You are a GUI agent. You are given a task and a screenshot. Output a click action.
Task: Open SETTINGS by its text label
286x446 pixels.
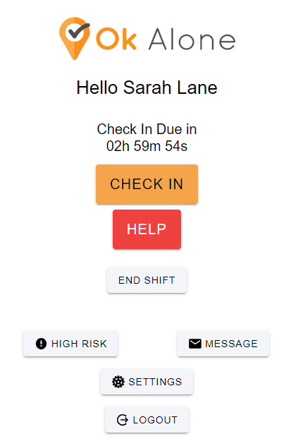(x=155, y=382)
